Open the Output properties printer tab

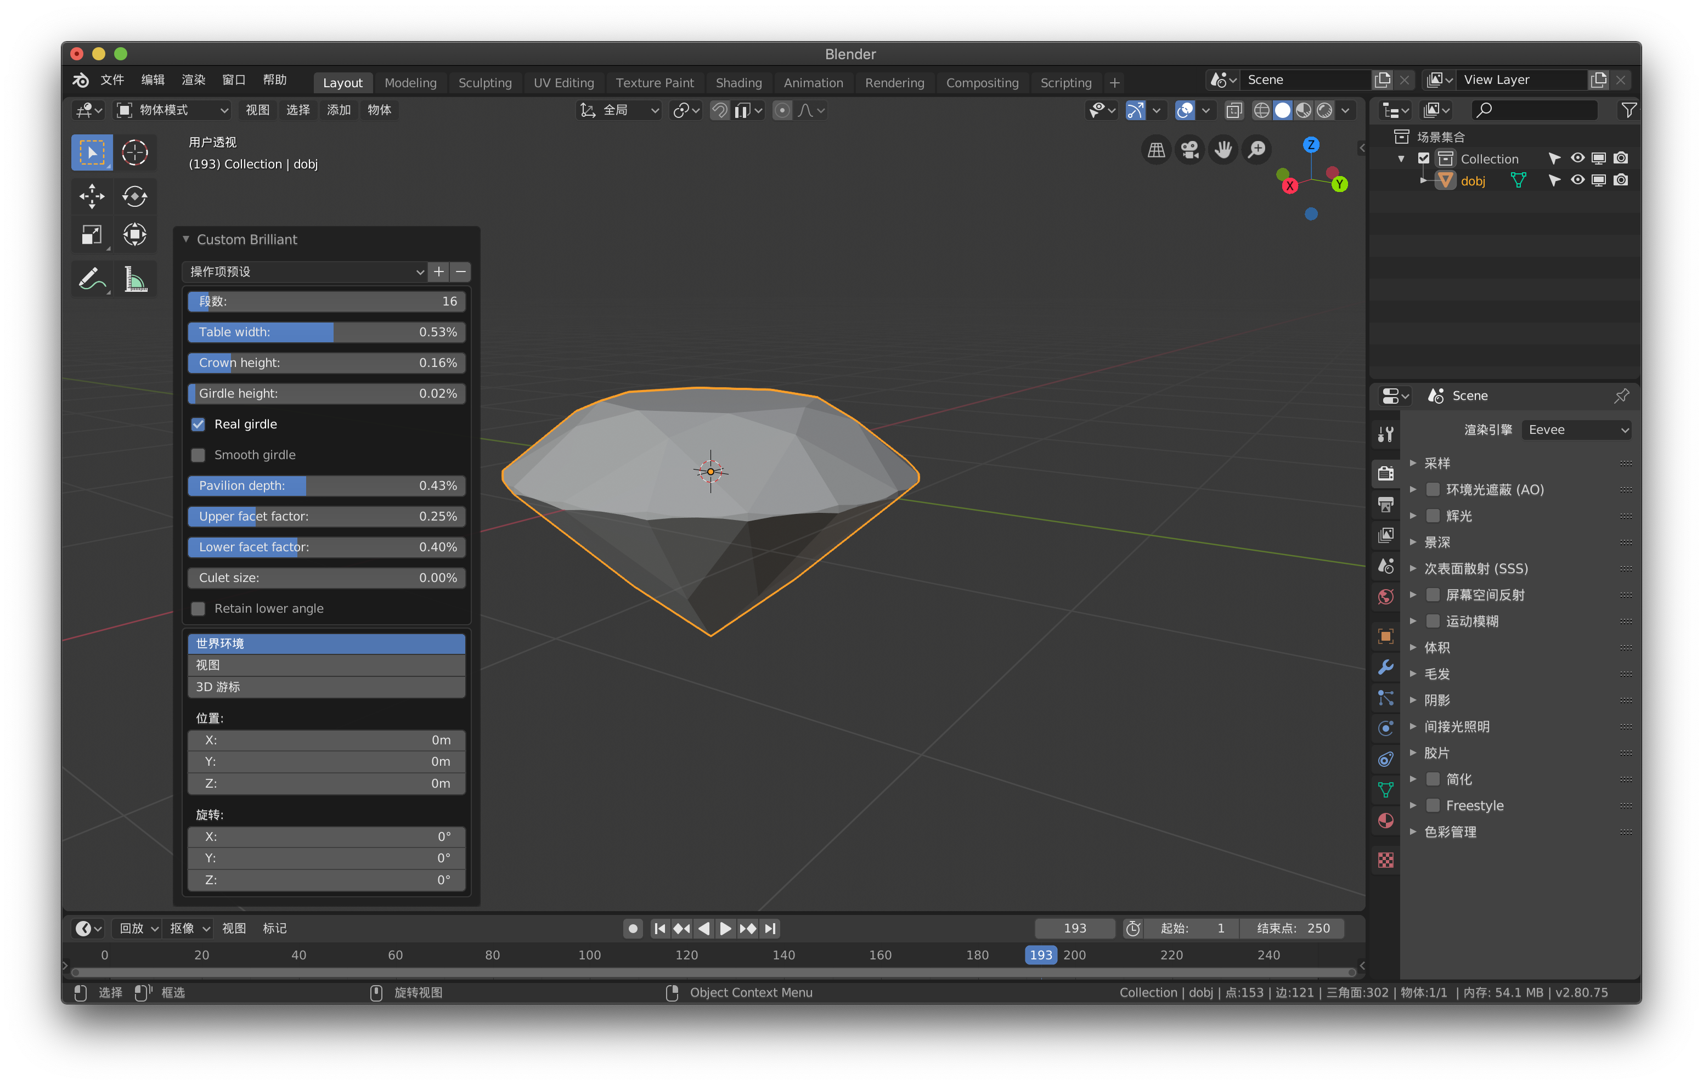coord(1385,504)
